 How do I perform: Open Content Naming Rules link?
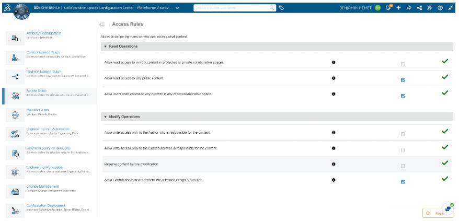43,52
